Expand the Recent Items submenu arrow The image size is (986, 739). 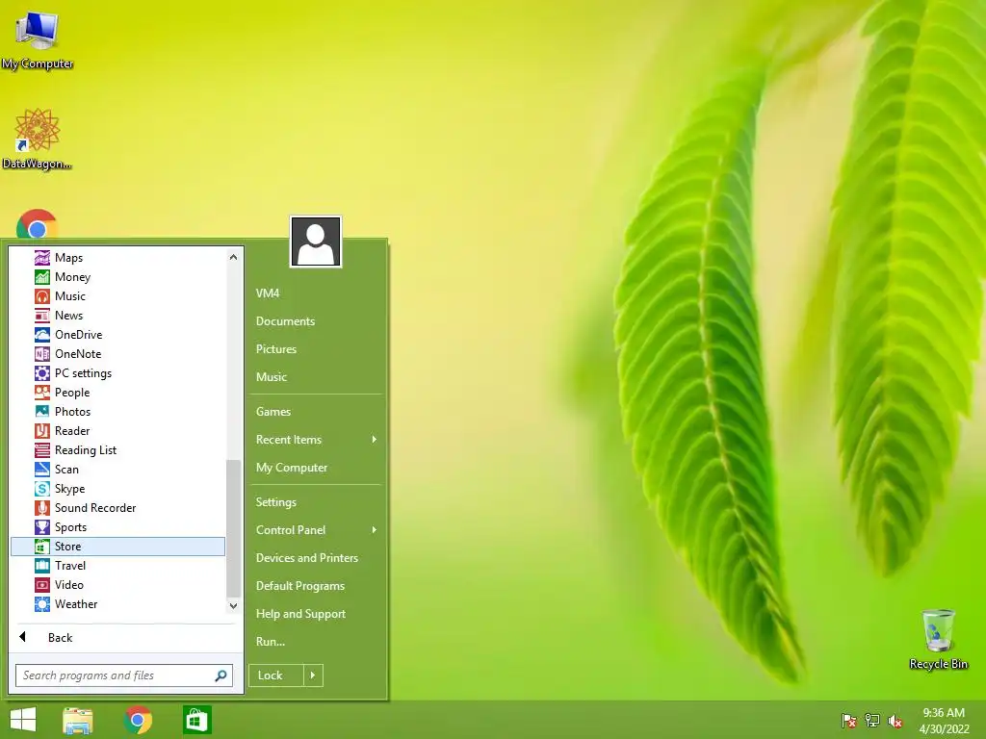(x=375, y=439)
